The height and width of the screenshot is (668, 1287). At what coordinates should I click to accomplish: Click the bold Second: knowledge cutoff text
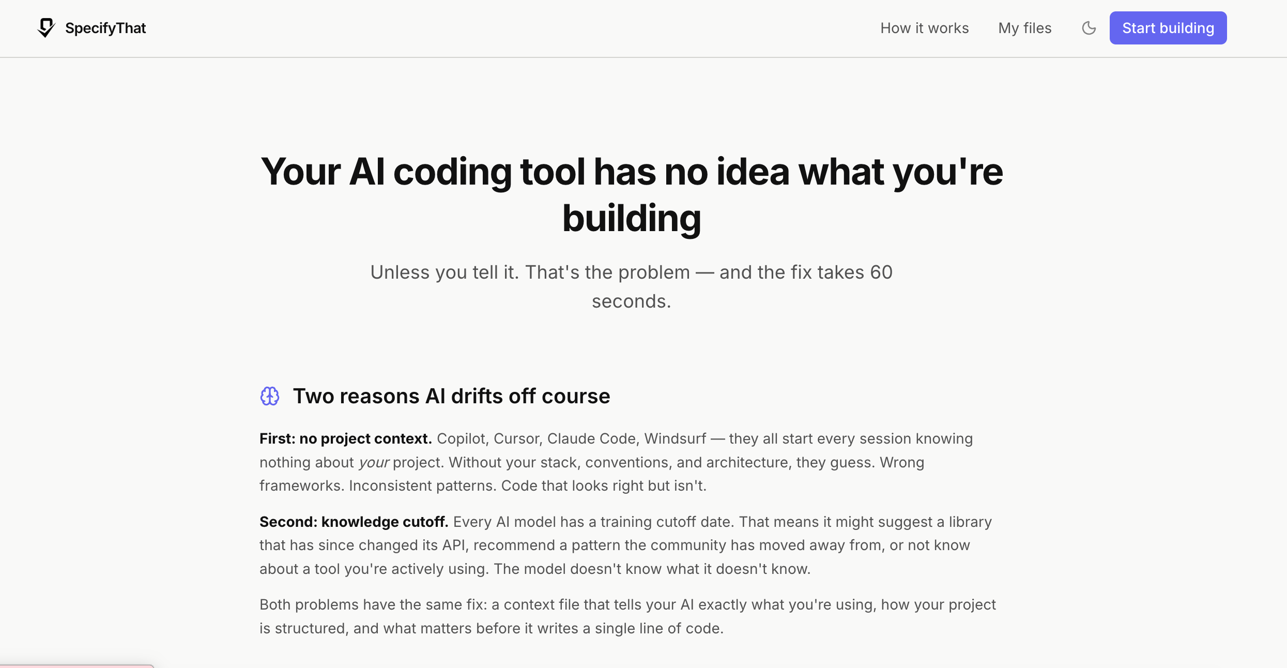(354, 522)
